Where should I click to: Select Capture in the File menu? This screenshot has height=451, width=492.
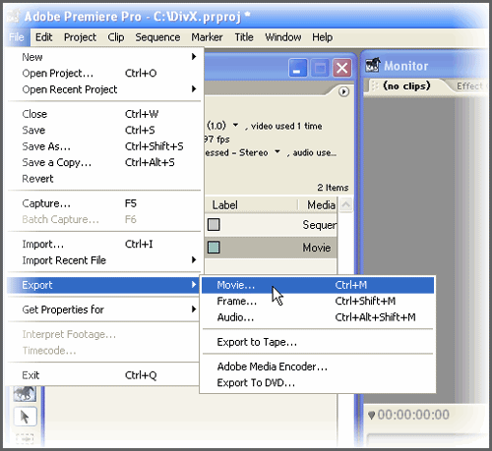pyautogui.click(x=104, y=203)
